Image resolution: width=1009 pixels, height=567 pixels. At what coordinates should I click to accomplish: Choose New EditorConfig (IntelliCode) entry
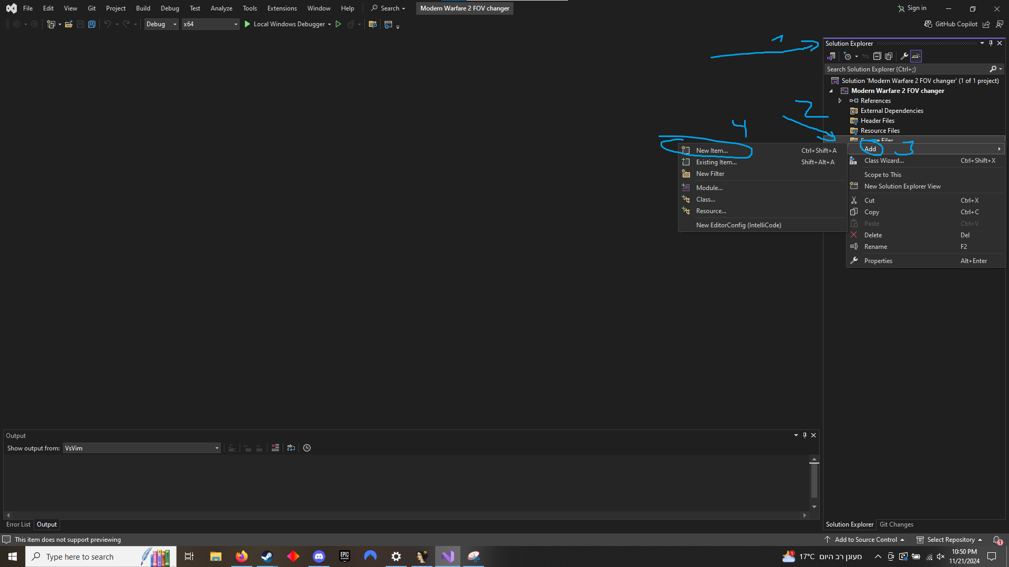[763, 225]
